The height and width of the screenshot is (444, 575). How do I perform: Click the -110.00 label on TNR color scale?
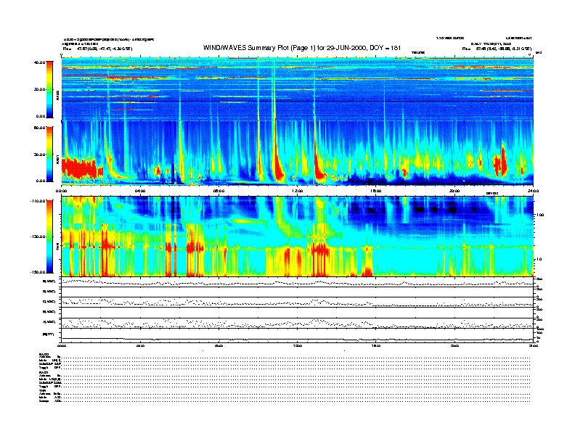point(37,200)
